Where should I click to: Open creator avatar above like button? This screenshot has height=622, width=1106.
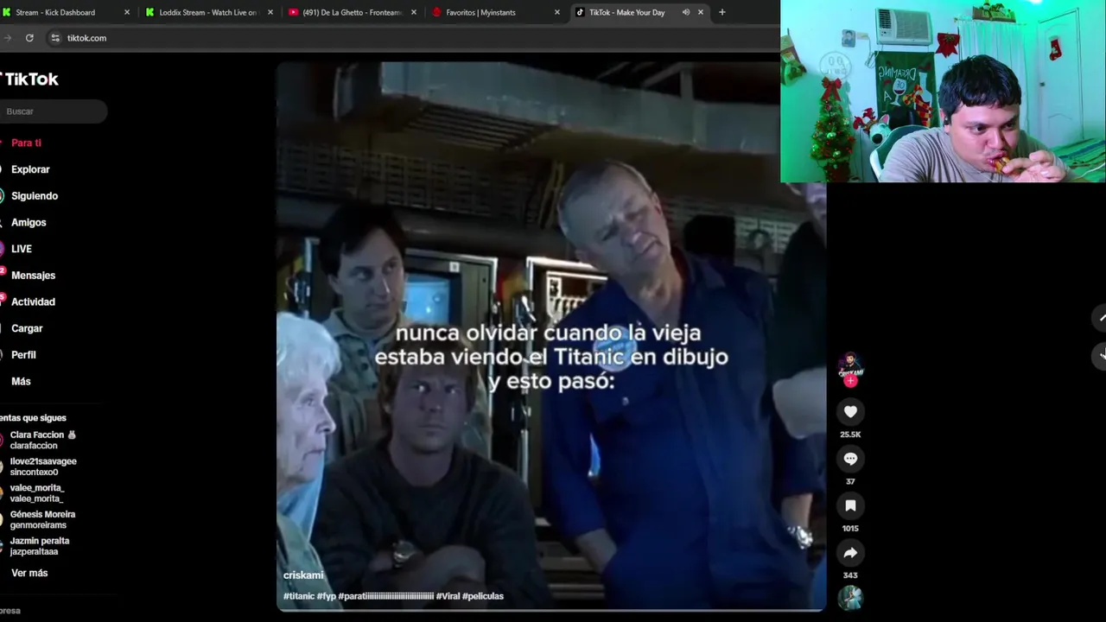point(850,365)
